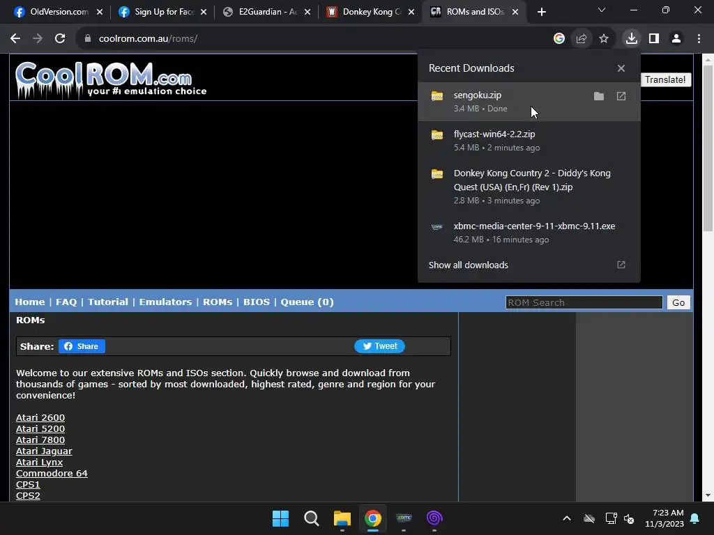714x535 pixels.
Task: Open the Atari 7800 ROMs link
Action: pos(40,440)
